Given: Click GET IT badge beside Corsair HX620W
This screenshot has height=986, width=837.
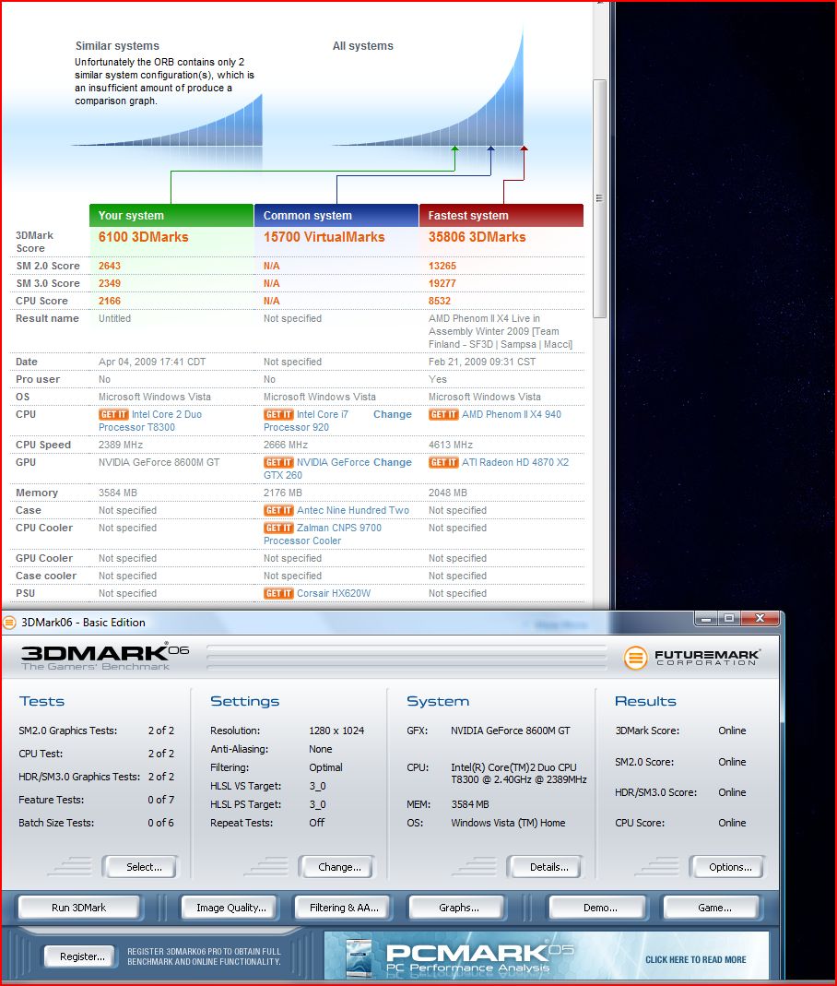Looking at the screenshot, I should tap(278, 593).
